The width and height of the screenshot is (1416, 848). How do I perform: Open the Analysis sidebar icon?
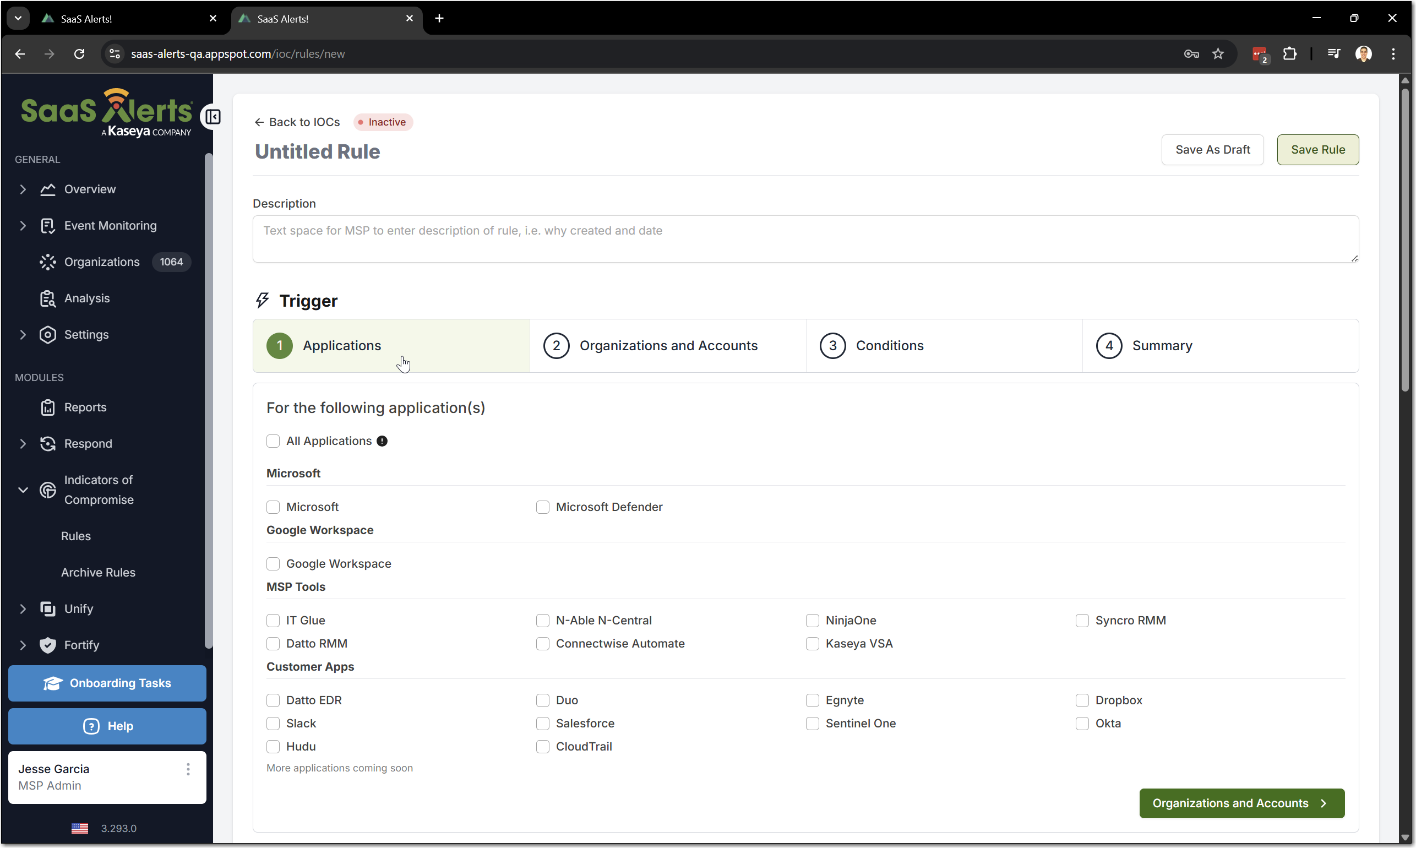tap(48, 298)
